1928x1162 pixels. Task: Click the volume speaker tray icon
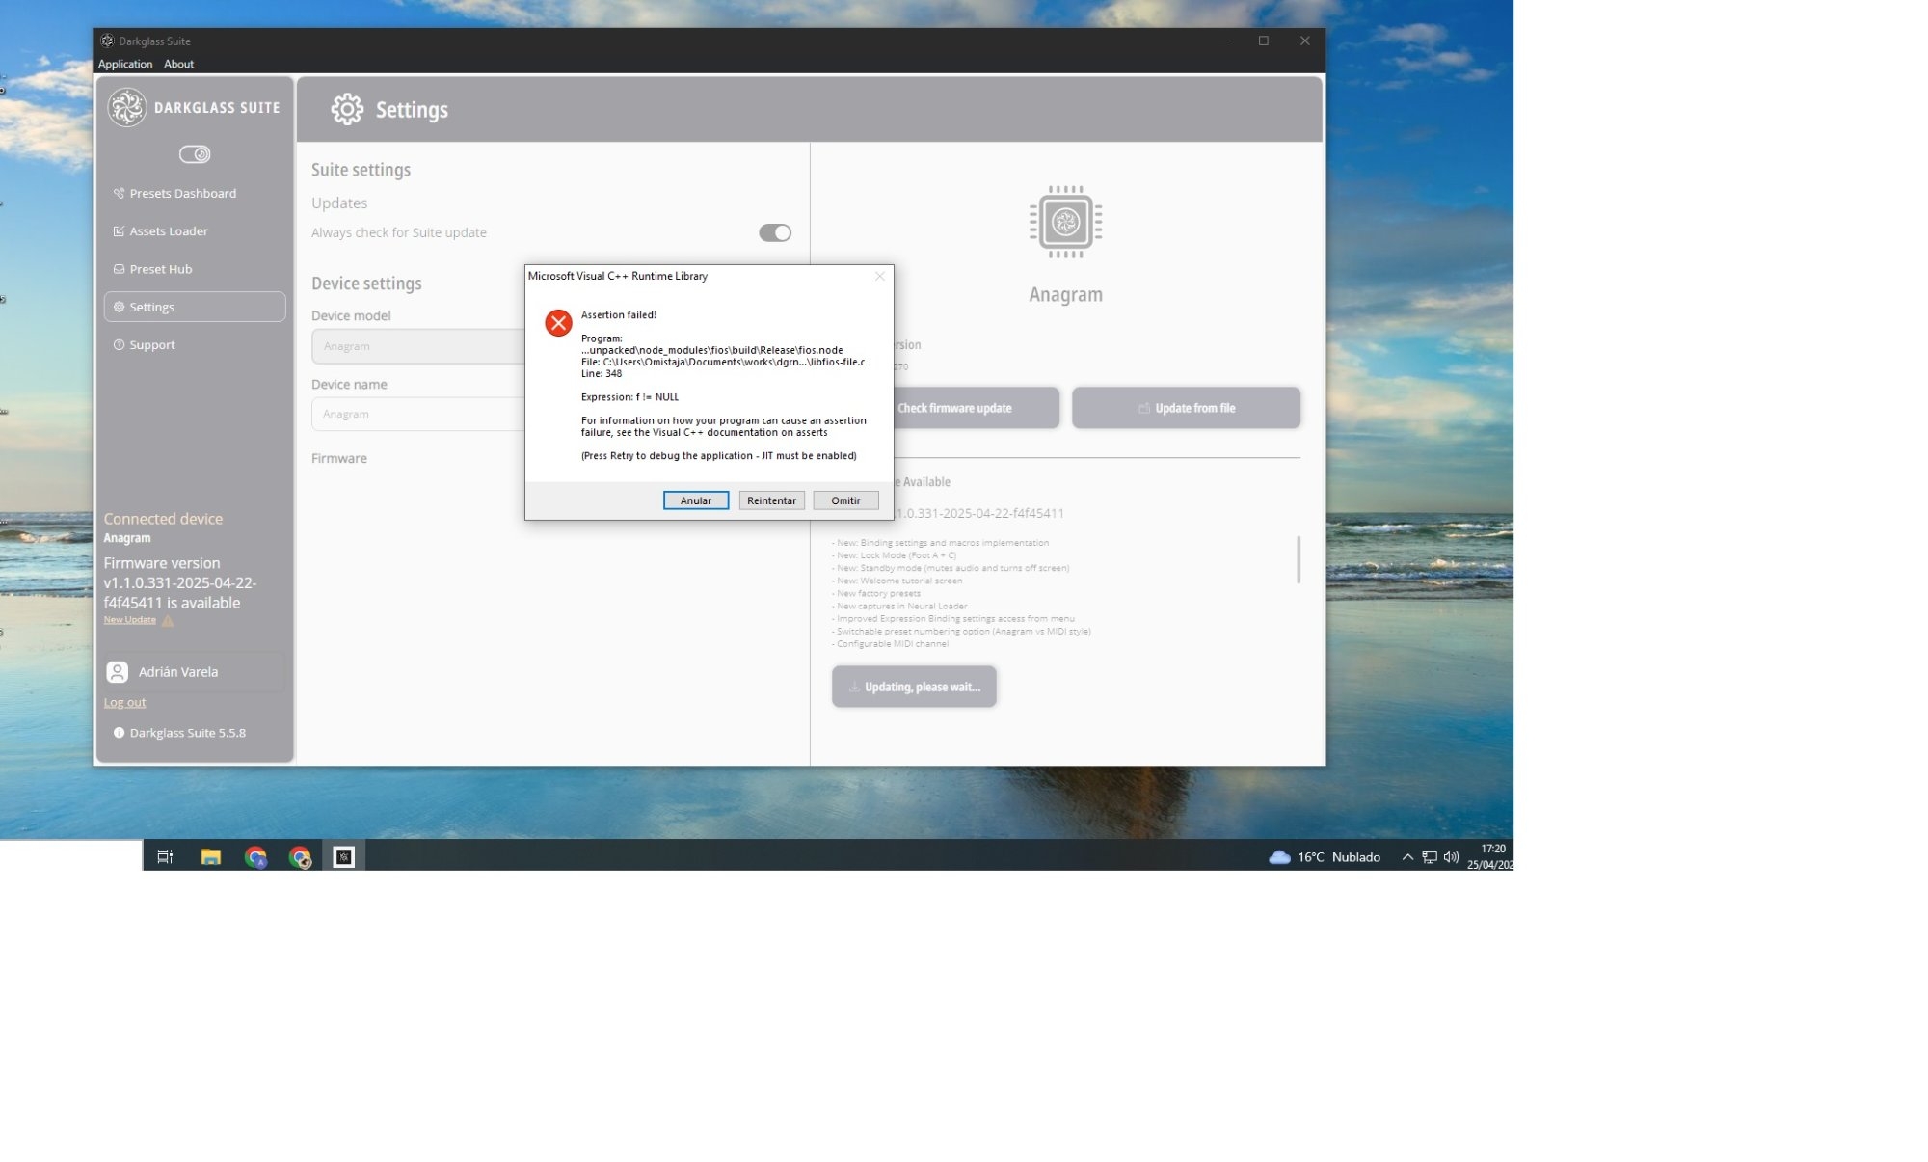pos(1451,857)
